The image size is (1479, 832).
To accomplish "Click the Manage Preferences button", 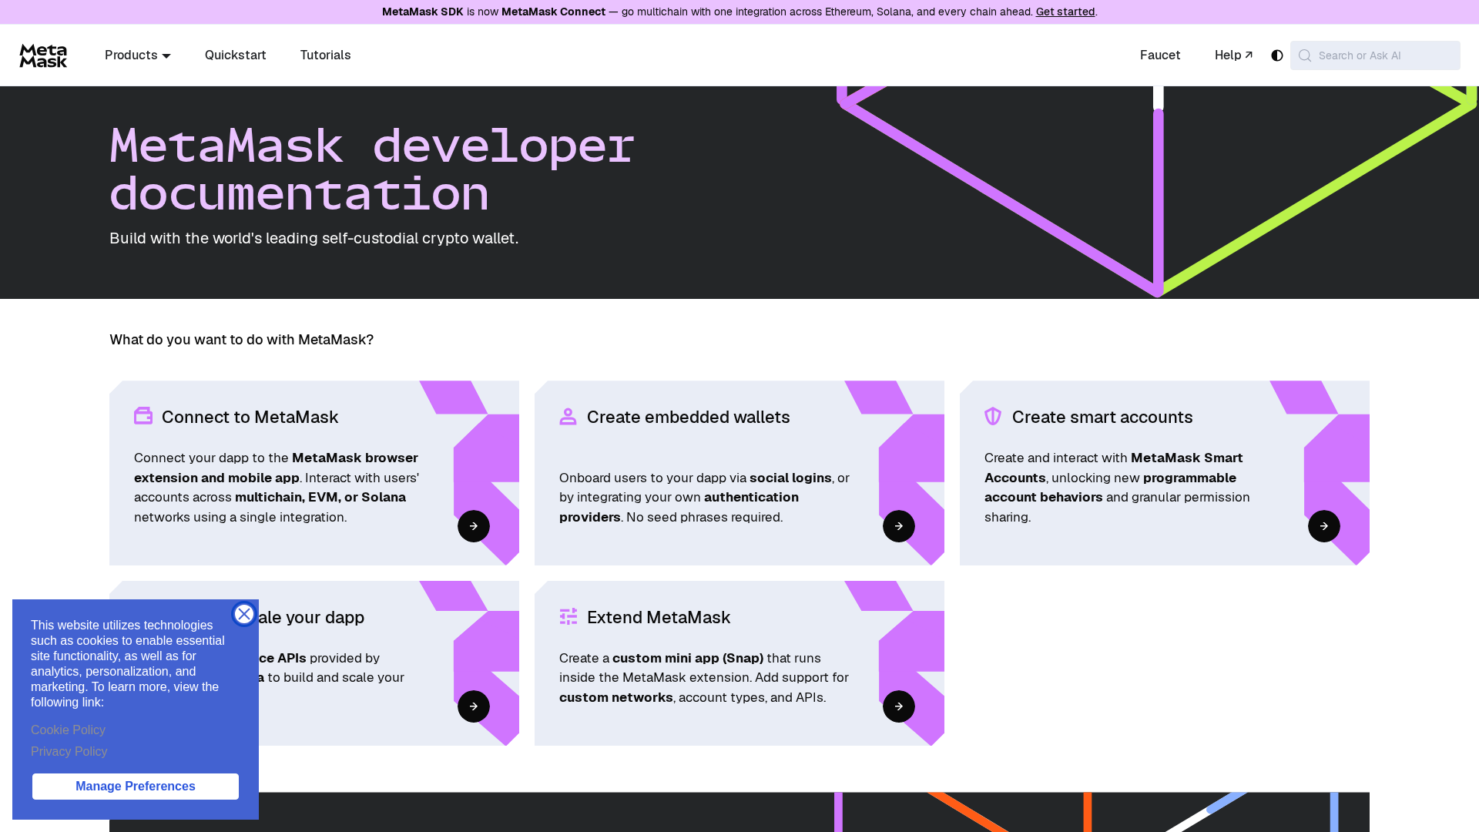I will click(136, 787).
